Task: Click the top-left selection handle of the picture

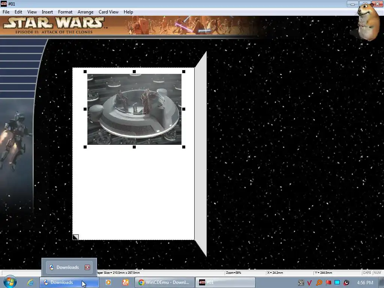Action: [x=85, y=72]
